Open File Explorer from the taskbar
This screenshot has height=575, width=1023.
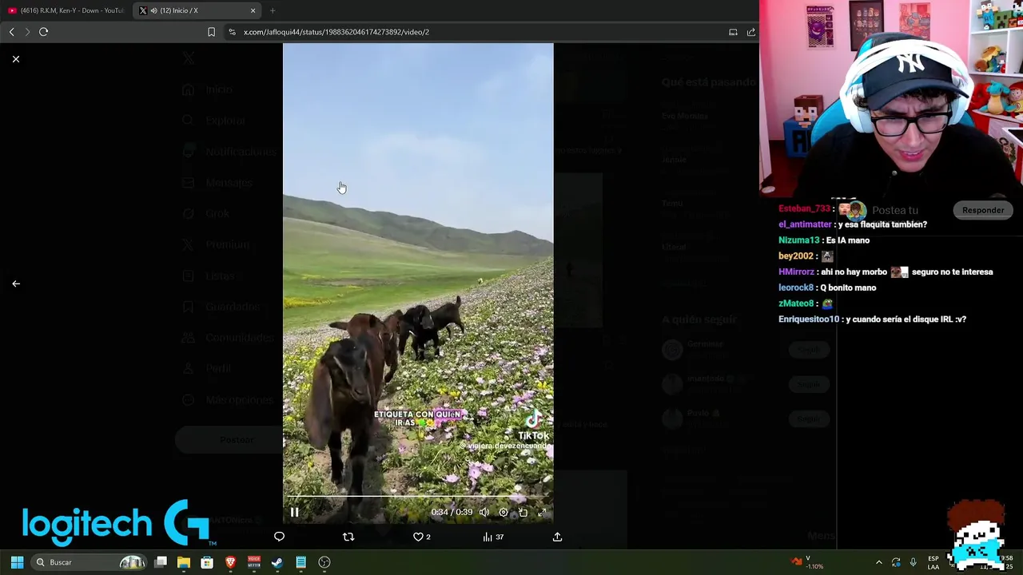(x=183, y=562)
